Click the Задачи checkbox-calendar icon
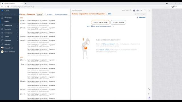This screenshot has height=102, width=182. click(x=2, y=37)
